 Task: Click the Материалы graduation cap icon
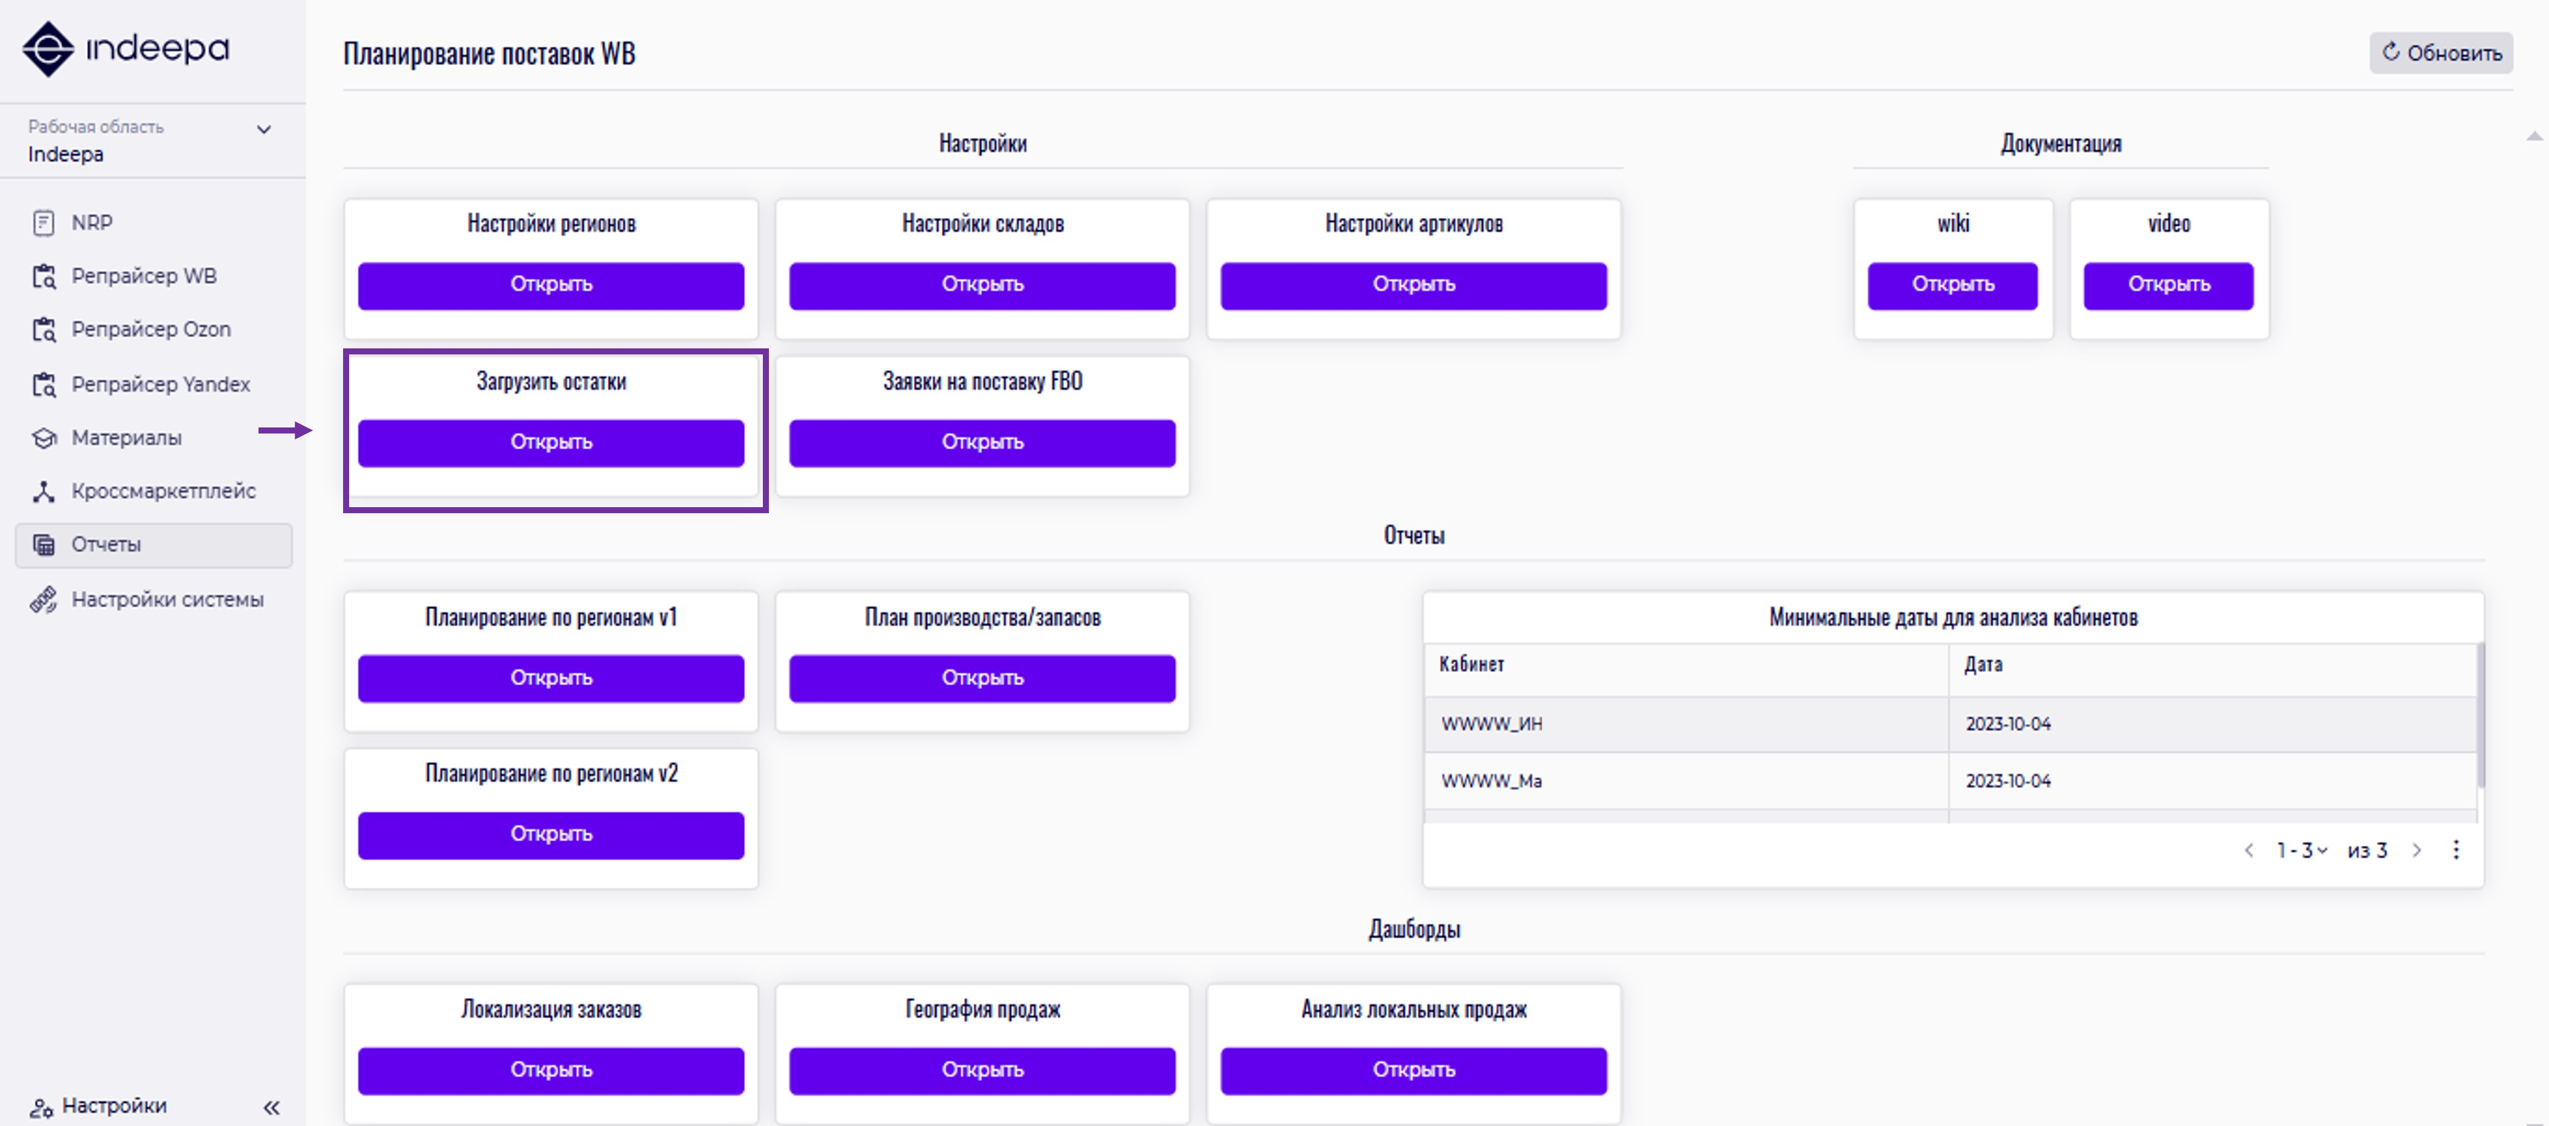click(x=43, y=437)
